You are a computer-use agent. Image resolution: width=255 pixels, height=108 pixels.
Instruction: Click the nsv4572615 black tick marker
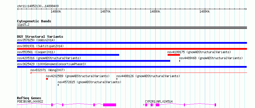(58, 85)
